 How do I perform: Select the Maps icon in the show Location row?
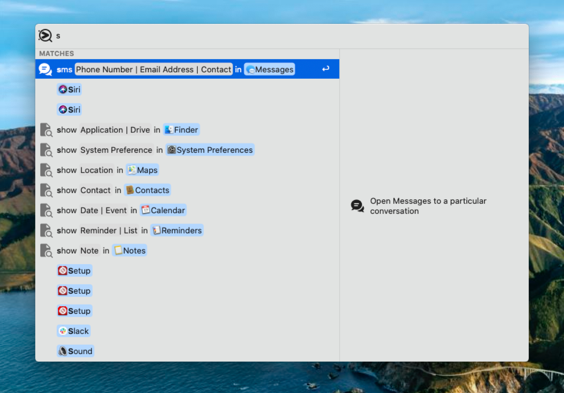tap(132, 170)
